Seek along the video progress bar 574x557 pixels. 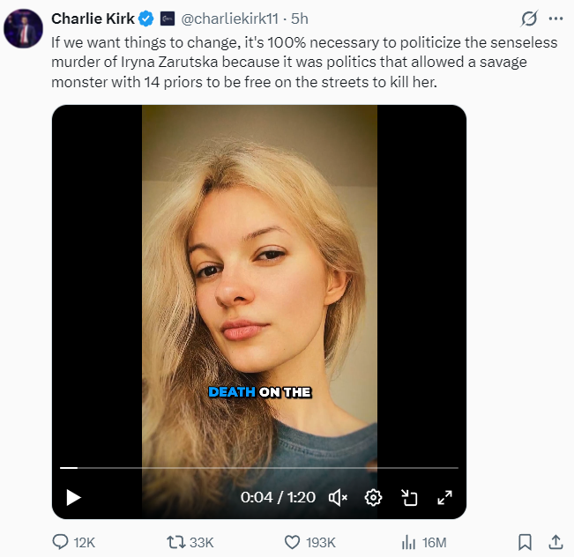[259, 468]
